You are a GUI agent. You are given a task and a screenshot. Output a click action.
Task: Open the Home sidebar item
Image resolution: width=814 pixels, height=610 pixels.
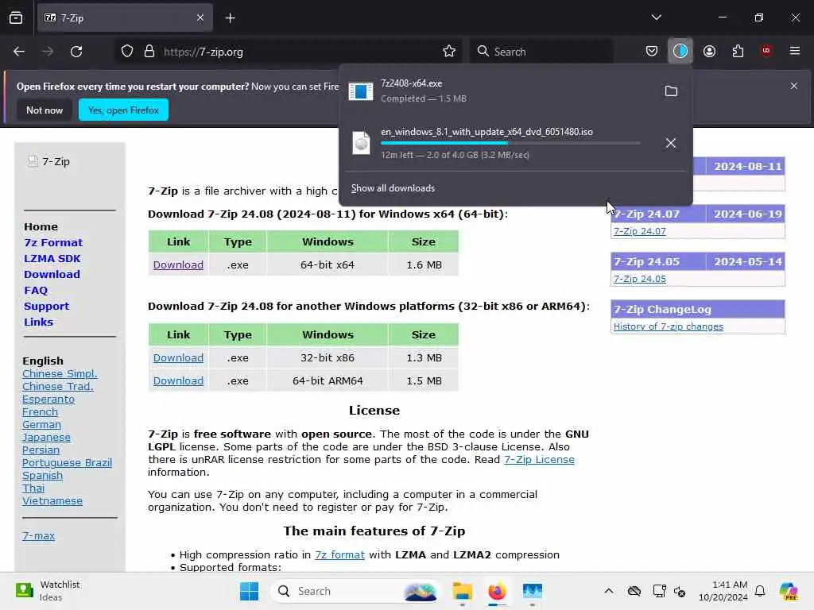point(41,226)
